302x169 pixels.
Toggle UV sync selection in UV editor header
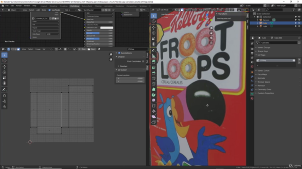tap(8, 49)
